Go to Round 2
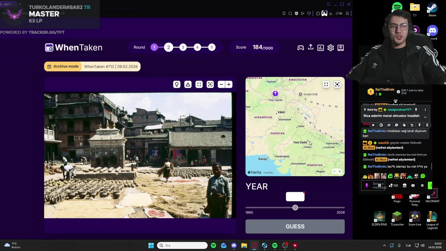The image size is (446, 251). tap(169, 47)
